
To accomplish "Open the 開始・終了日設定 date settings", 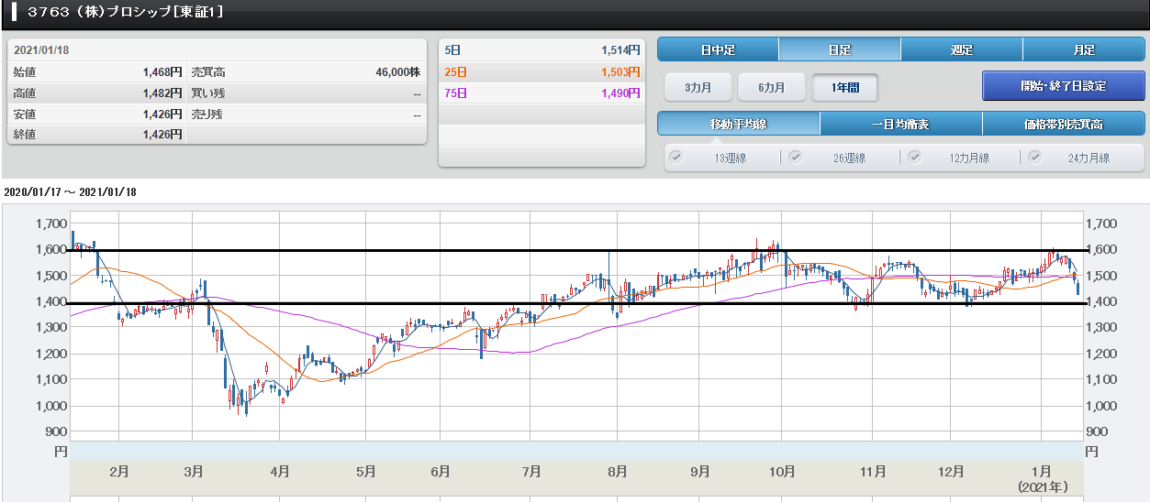I will [1063, 86].
